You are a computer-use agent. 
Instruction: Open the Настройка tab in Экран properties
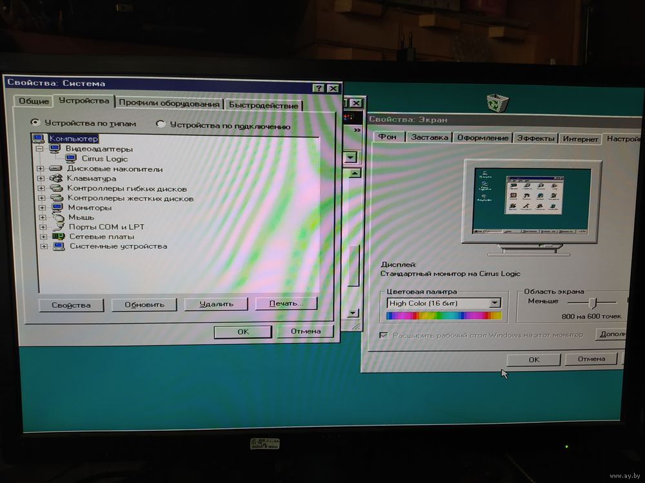[x=623, y=139]
